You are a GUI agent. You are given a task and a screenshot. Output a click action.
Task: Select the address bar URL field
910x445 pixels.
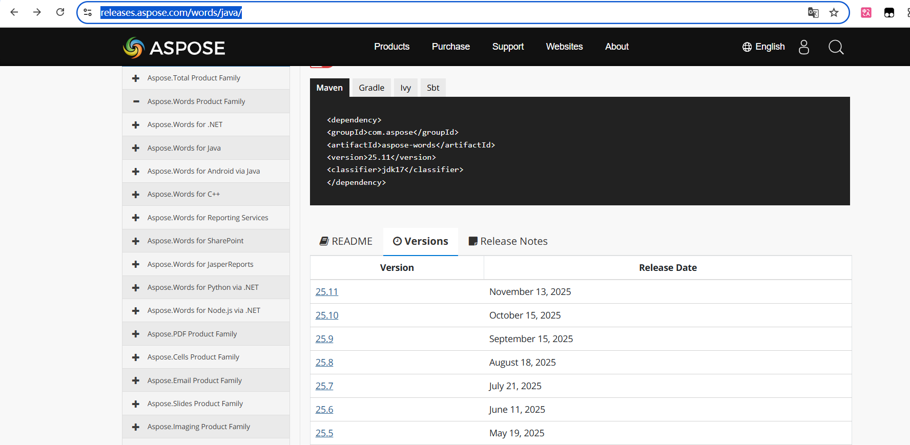451,12
